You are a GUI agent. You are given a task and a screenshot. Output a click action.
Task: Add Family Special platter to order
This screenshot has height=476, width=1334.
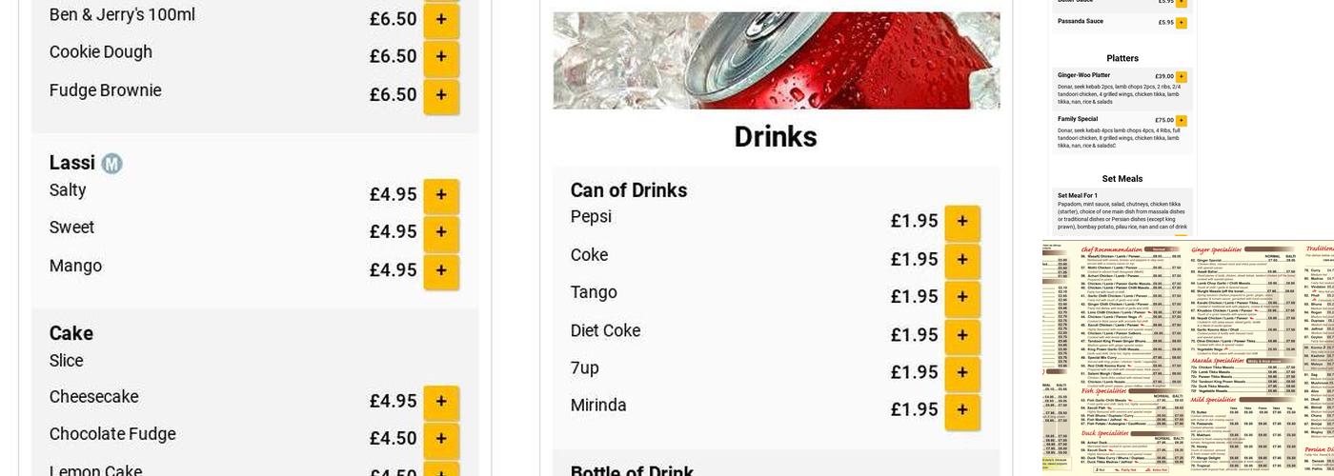(1182, 121)
